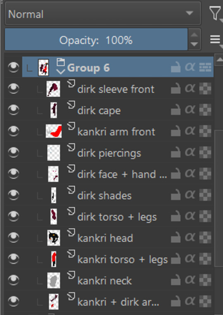
Task: Hide the kankri arm front layer
Action: pyautogui.click(x=13, y=131)
